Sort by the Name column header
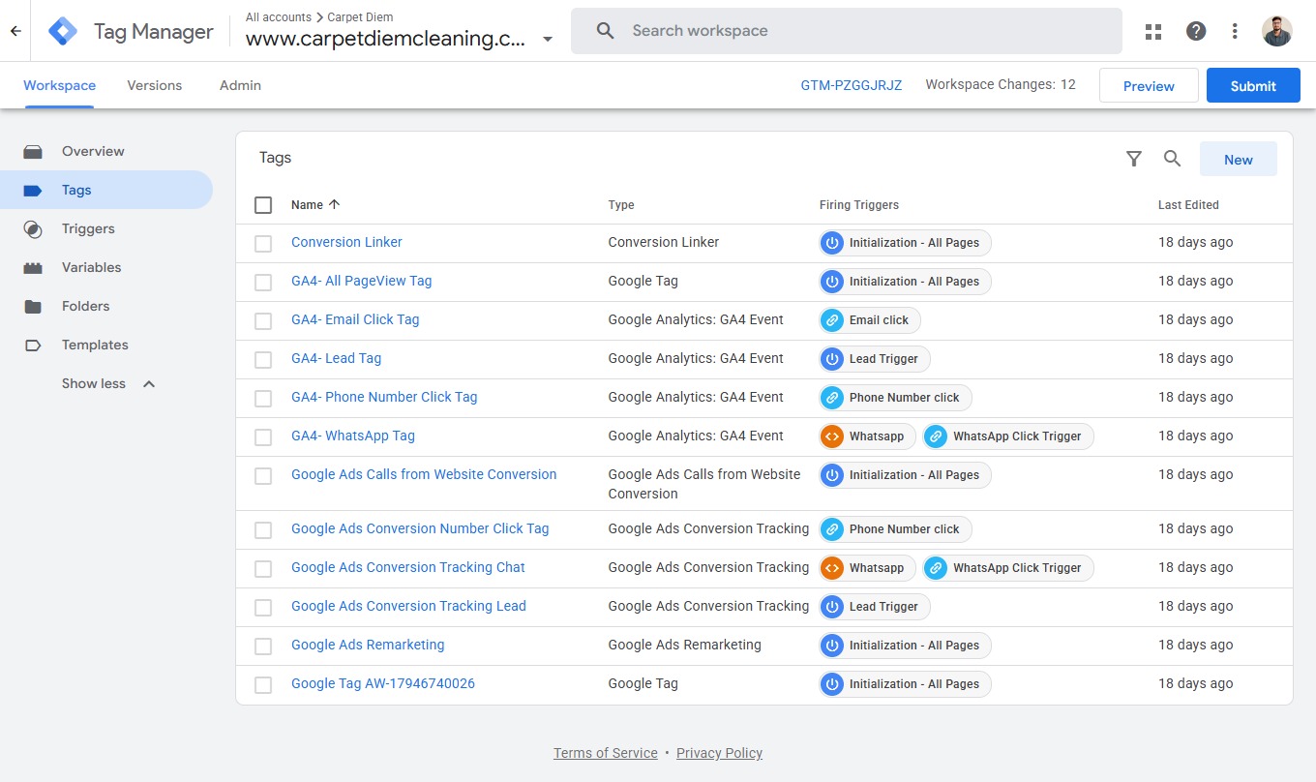Viewport: 1316px width, 782px height. coord(315,204)
